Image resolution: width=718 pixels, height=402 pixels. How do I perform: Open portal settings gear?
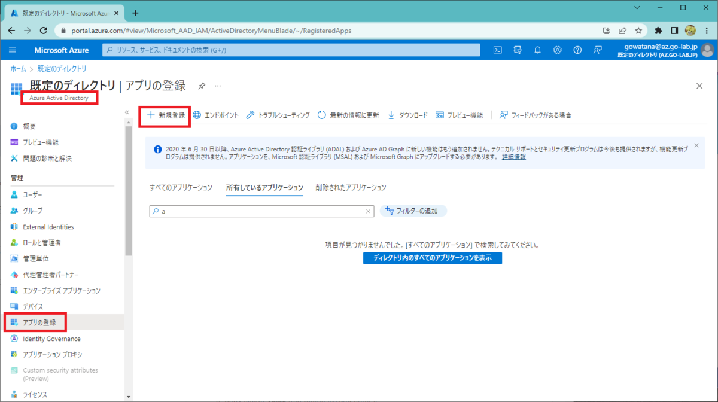[x=558, y=50]
